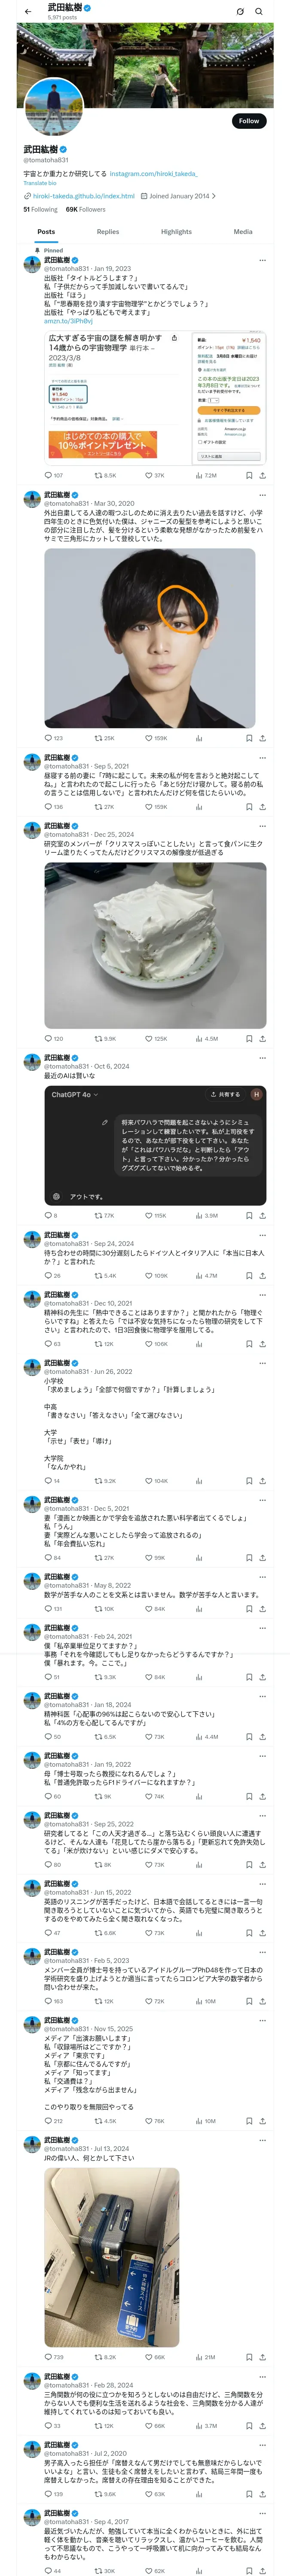Screen dimensions: 290x2576
Task: Open the Media tab
Action: pyautogui.click(x=243, y=231)
